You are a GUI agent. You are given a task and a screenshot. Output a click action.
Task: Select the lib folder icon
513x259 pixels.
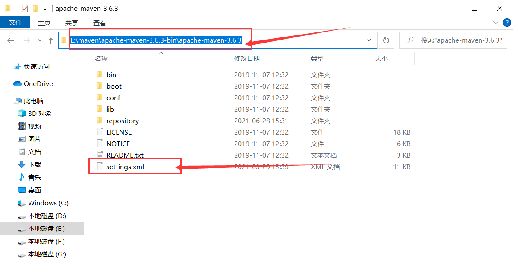(100, 109)
